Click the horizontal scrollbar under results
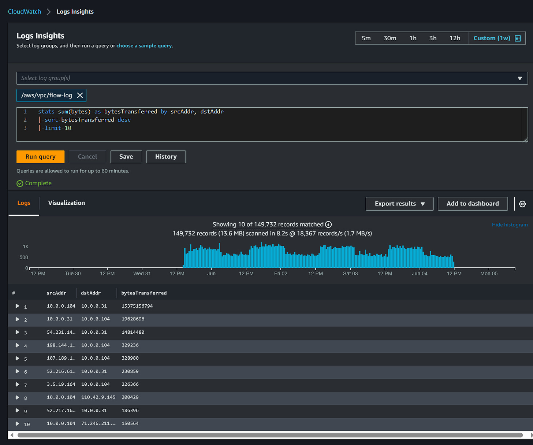This screenshot has height=445, width=533. point(270,435)
